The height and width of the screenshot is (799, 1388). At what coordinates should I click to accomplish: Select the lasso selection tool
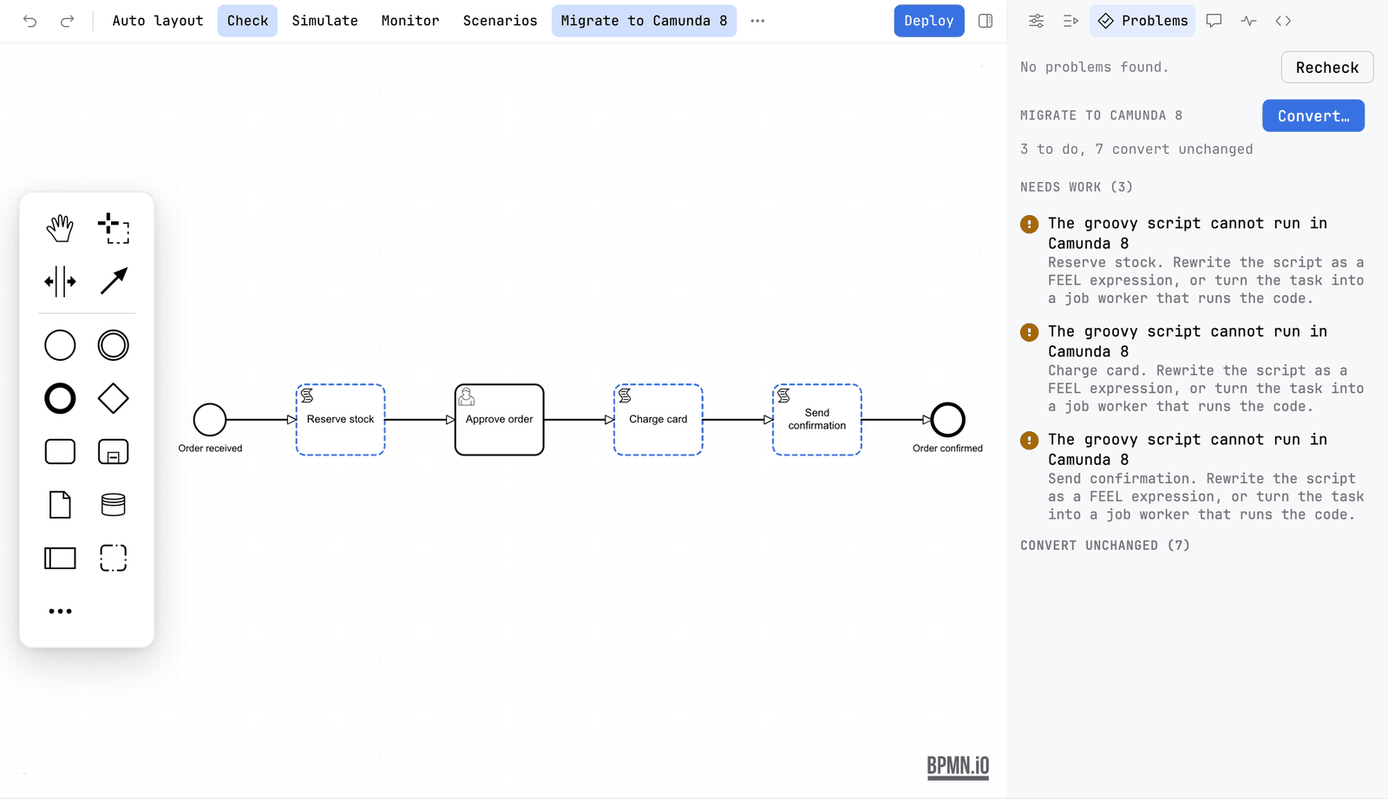tap(114, 228)
